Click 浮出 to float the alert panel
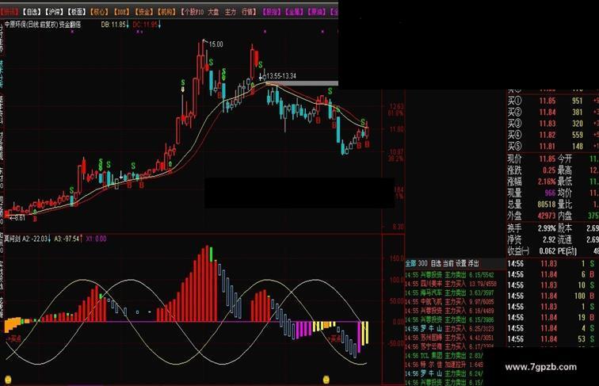This screenshot has width=599, height=386. tap(474, 263)
